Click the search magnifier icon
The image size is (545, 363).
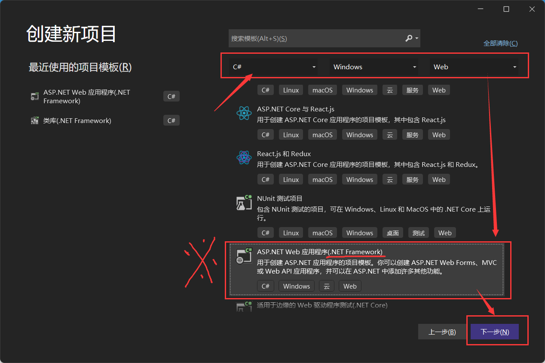pos(409,38)
